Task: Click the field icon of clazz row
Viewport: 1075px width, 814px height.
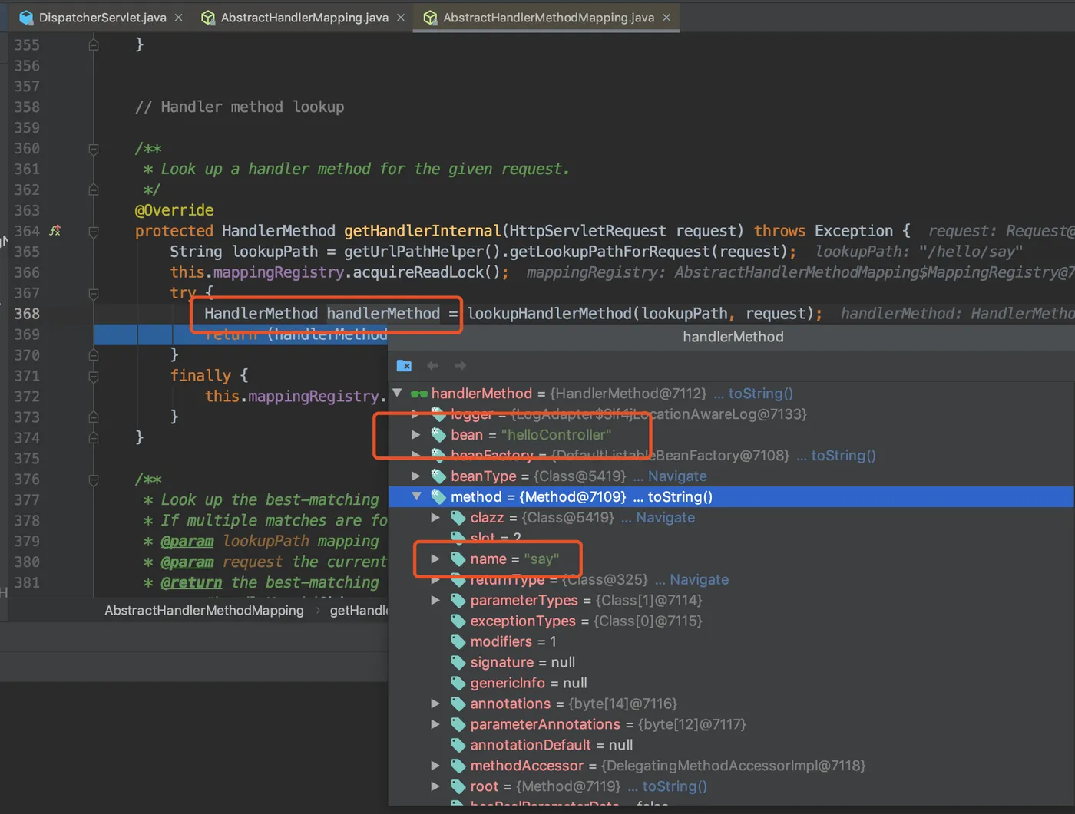Action: [458, 517]
